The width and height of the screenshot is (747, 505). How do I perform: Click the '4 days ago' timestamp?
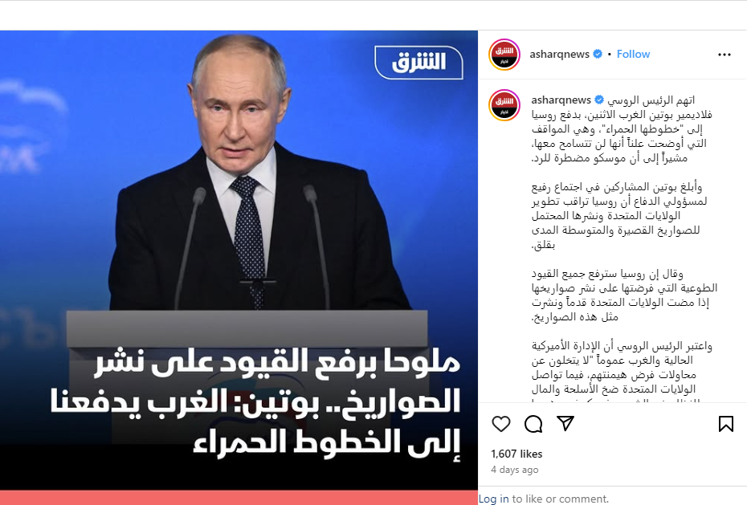515,470
